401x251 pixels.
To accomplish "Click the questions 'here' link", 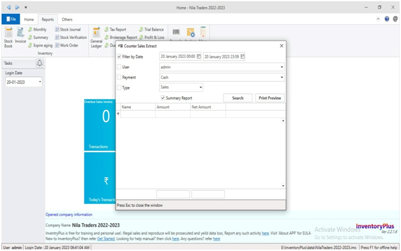I will tap(216, 239).
